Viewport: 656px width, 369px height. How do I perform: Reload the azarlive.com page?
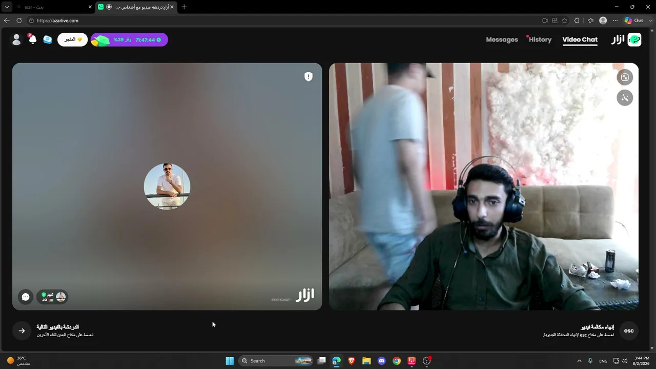pyautogui.click(x=19, y=20)
